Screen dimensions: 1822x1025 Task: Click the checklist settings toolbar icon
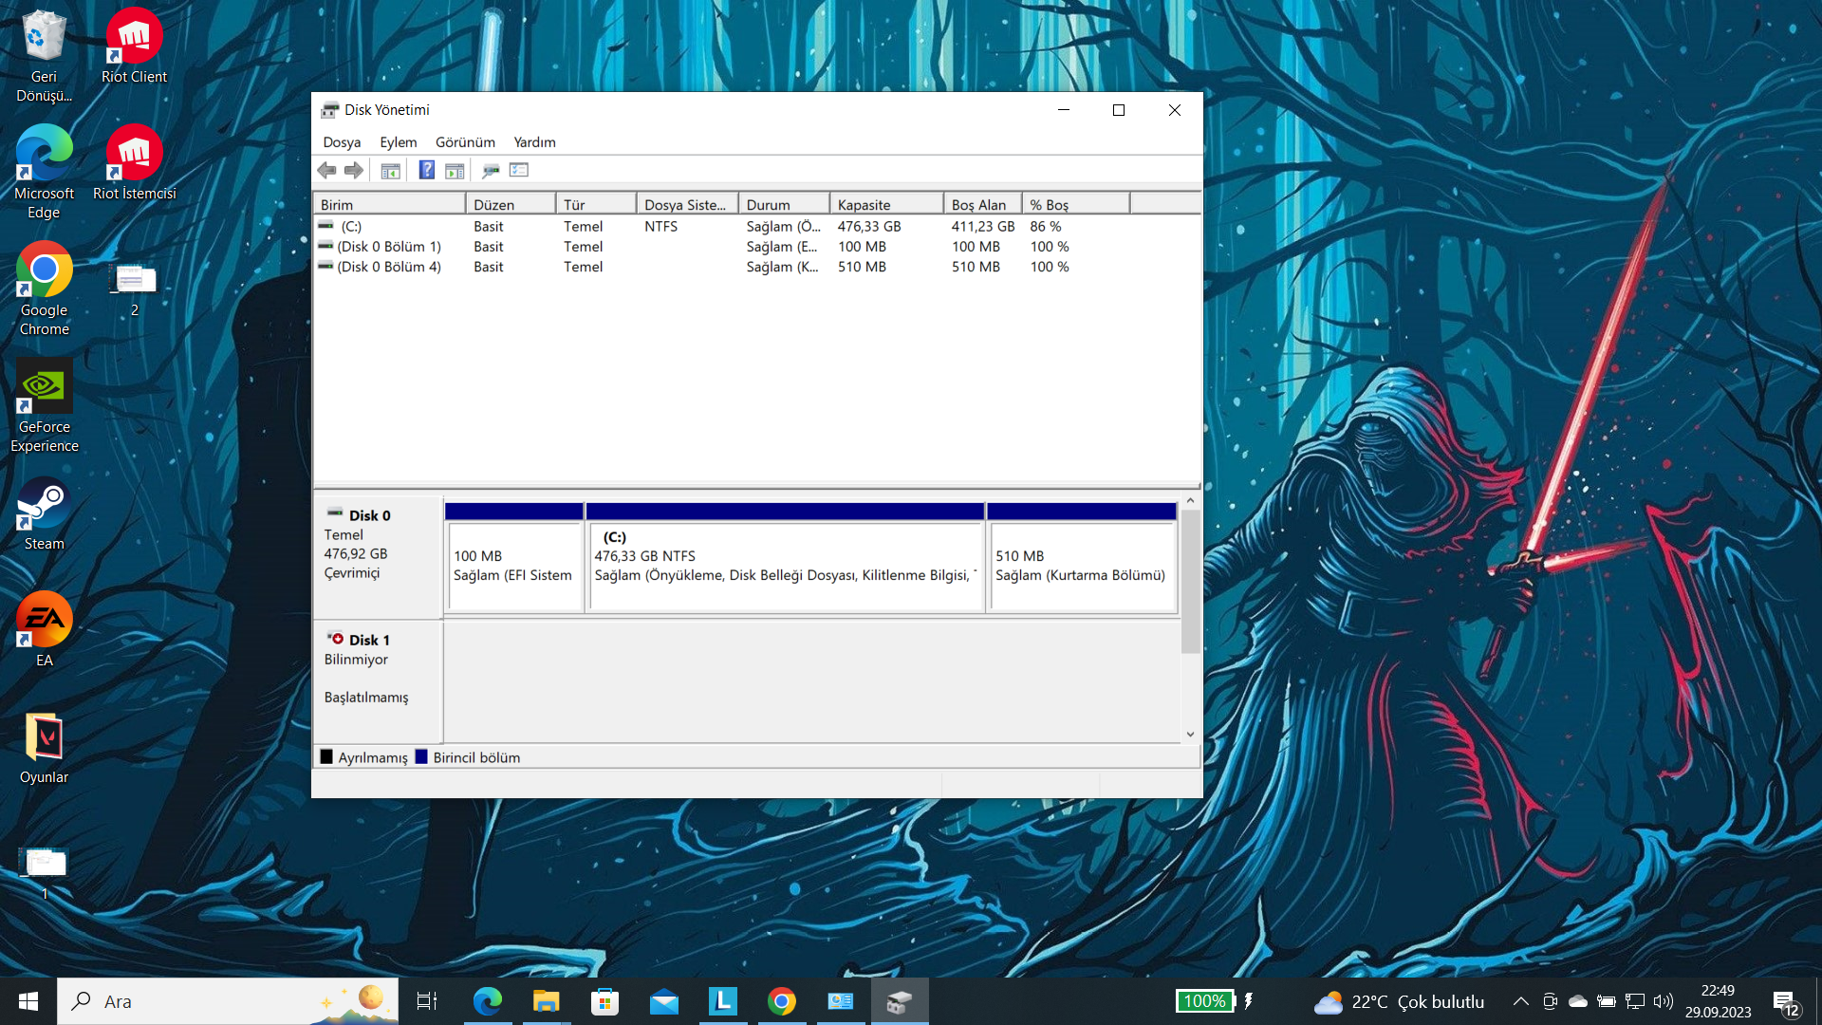(x=519, y=171)
